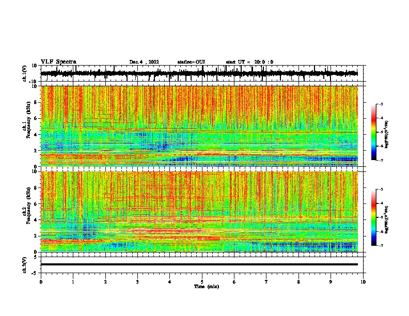Click the ch.1 spectrogram panel
The image size is (409, 316).
[199, 126]
